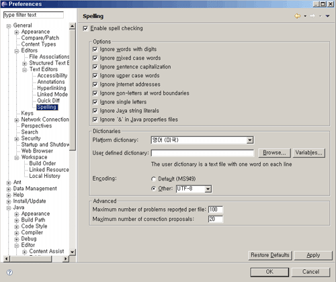Select Keys in the preferences tree

pos(27,113)
